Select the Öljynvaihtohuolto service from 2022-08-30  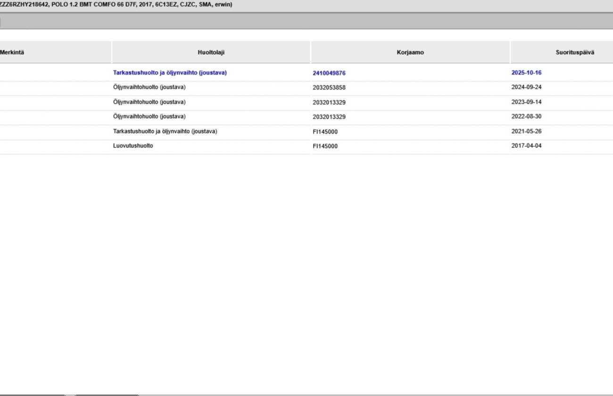point(149,116)
